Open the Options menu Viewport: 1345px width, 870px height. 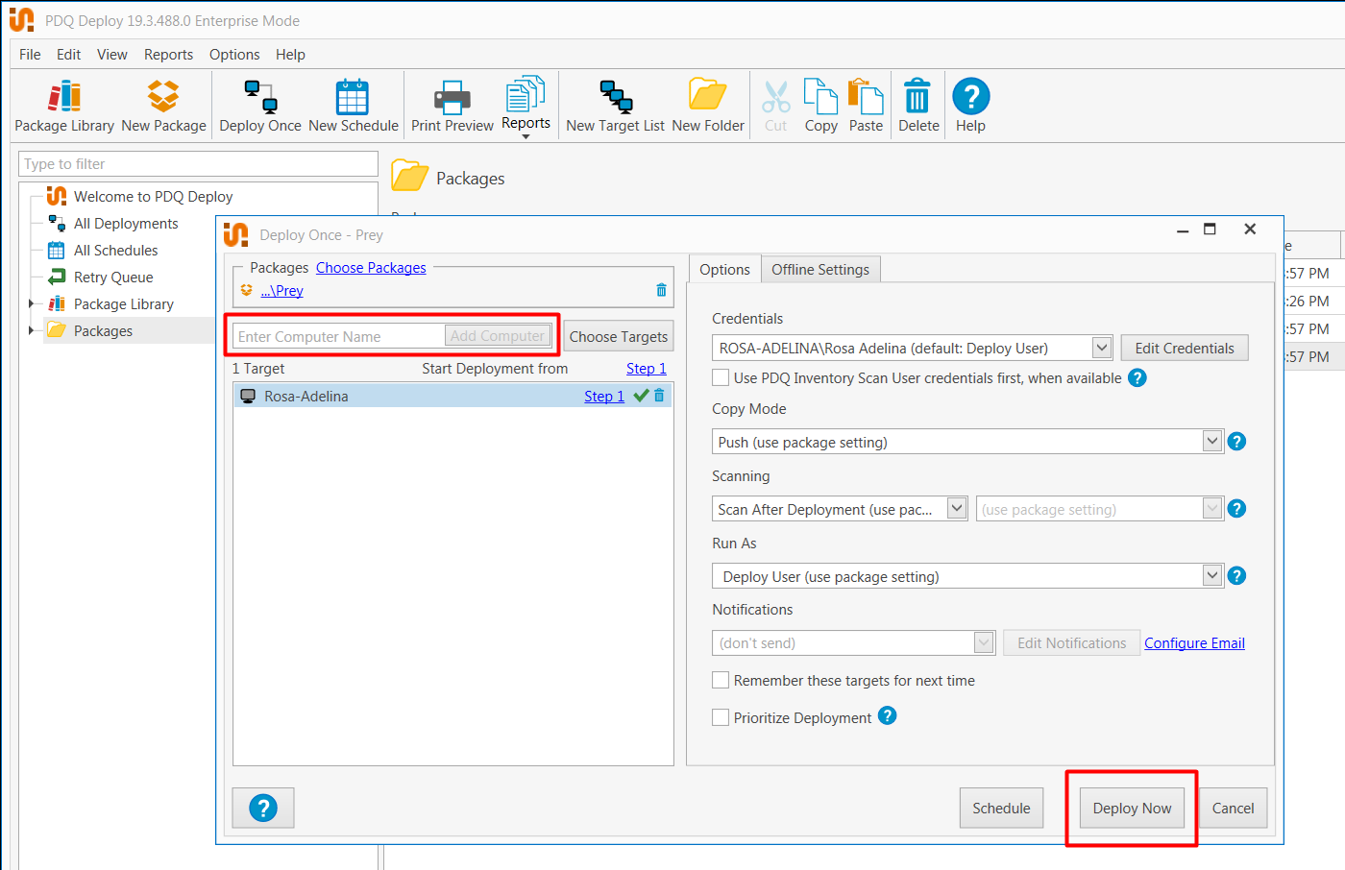(233, 55)
